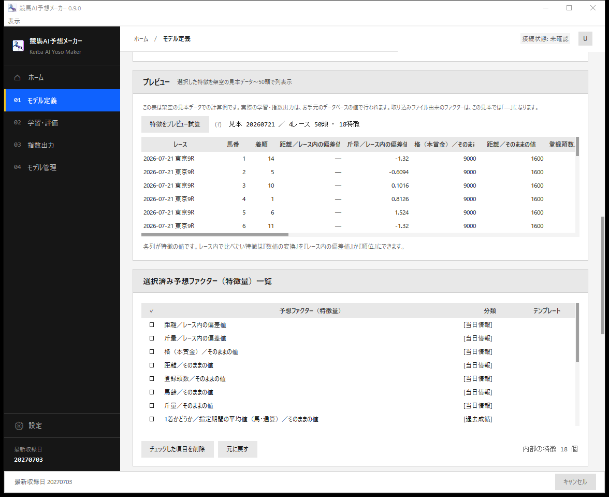Screen dimensions: 609x497
Task: Click the 馬番 column header
Action: (233, 145)
